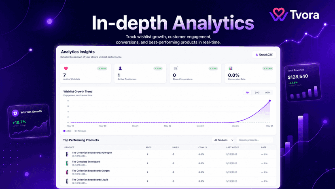Toggle the Adds legend series

point(67,131)
